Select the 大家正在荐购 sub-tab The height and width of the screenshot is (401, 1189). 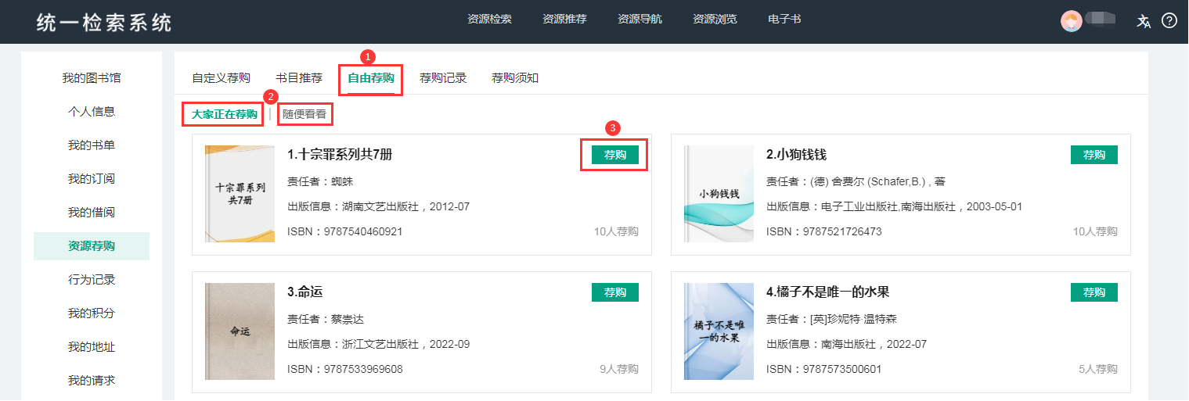pyautogui.click(x=225, y=114)
